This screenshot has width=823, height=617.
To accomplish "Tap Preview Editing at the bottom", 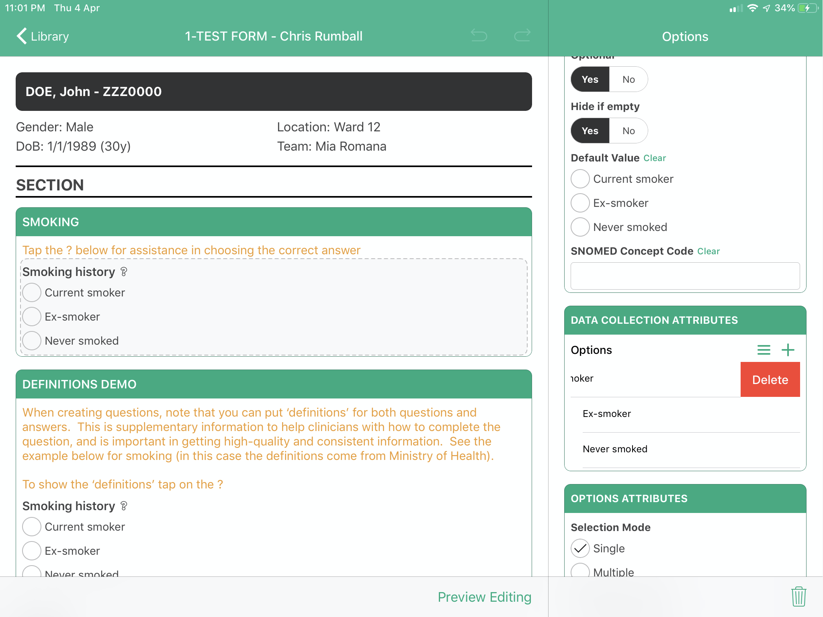I will [484, 597].
